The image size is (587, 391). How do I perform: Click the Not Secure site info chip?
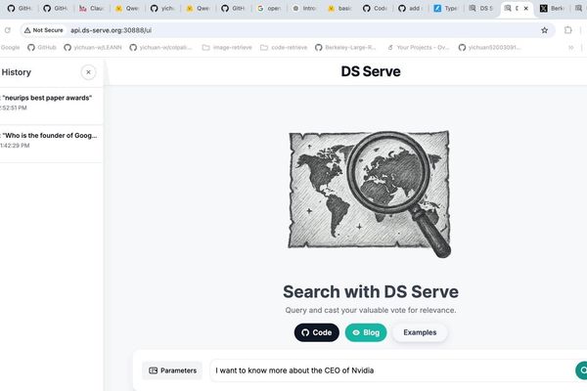click(x=44, y=30)
